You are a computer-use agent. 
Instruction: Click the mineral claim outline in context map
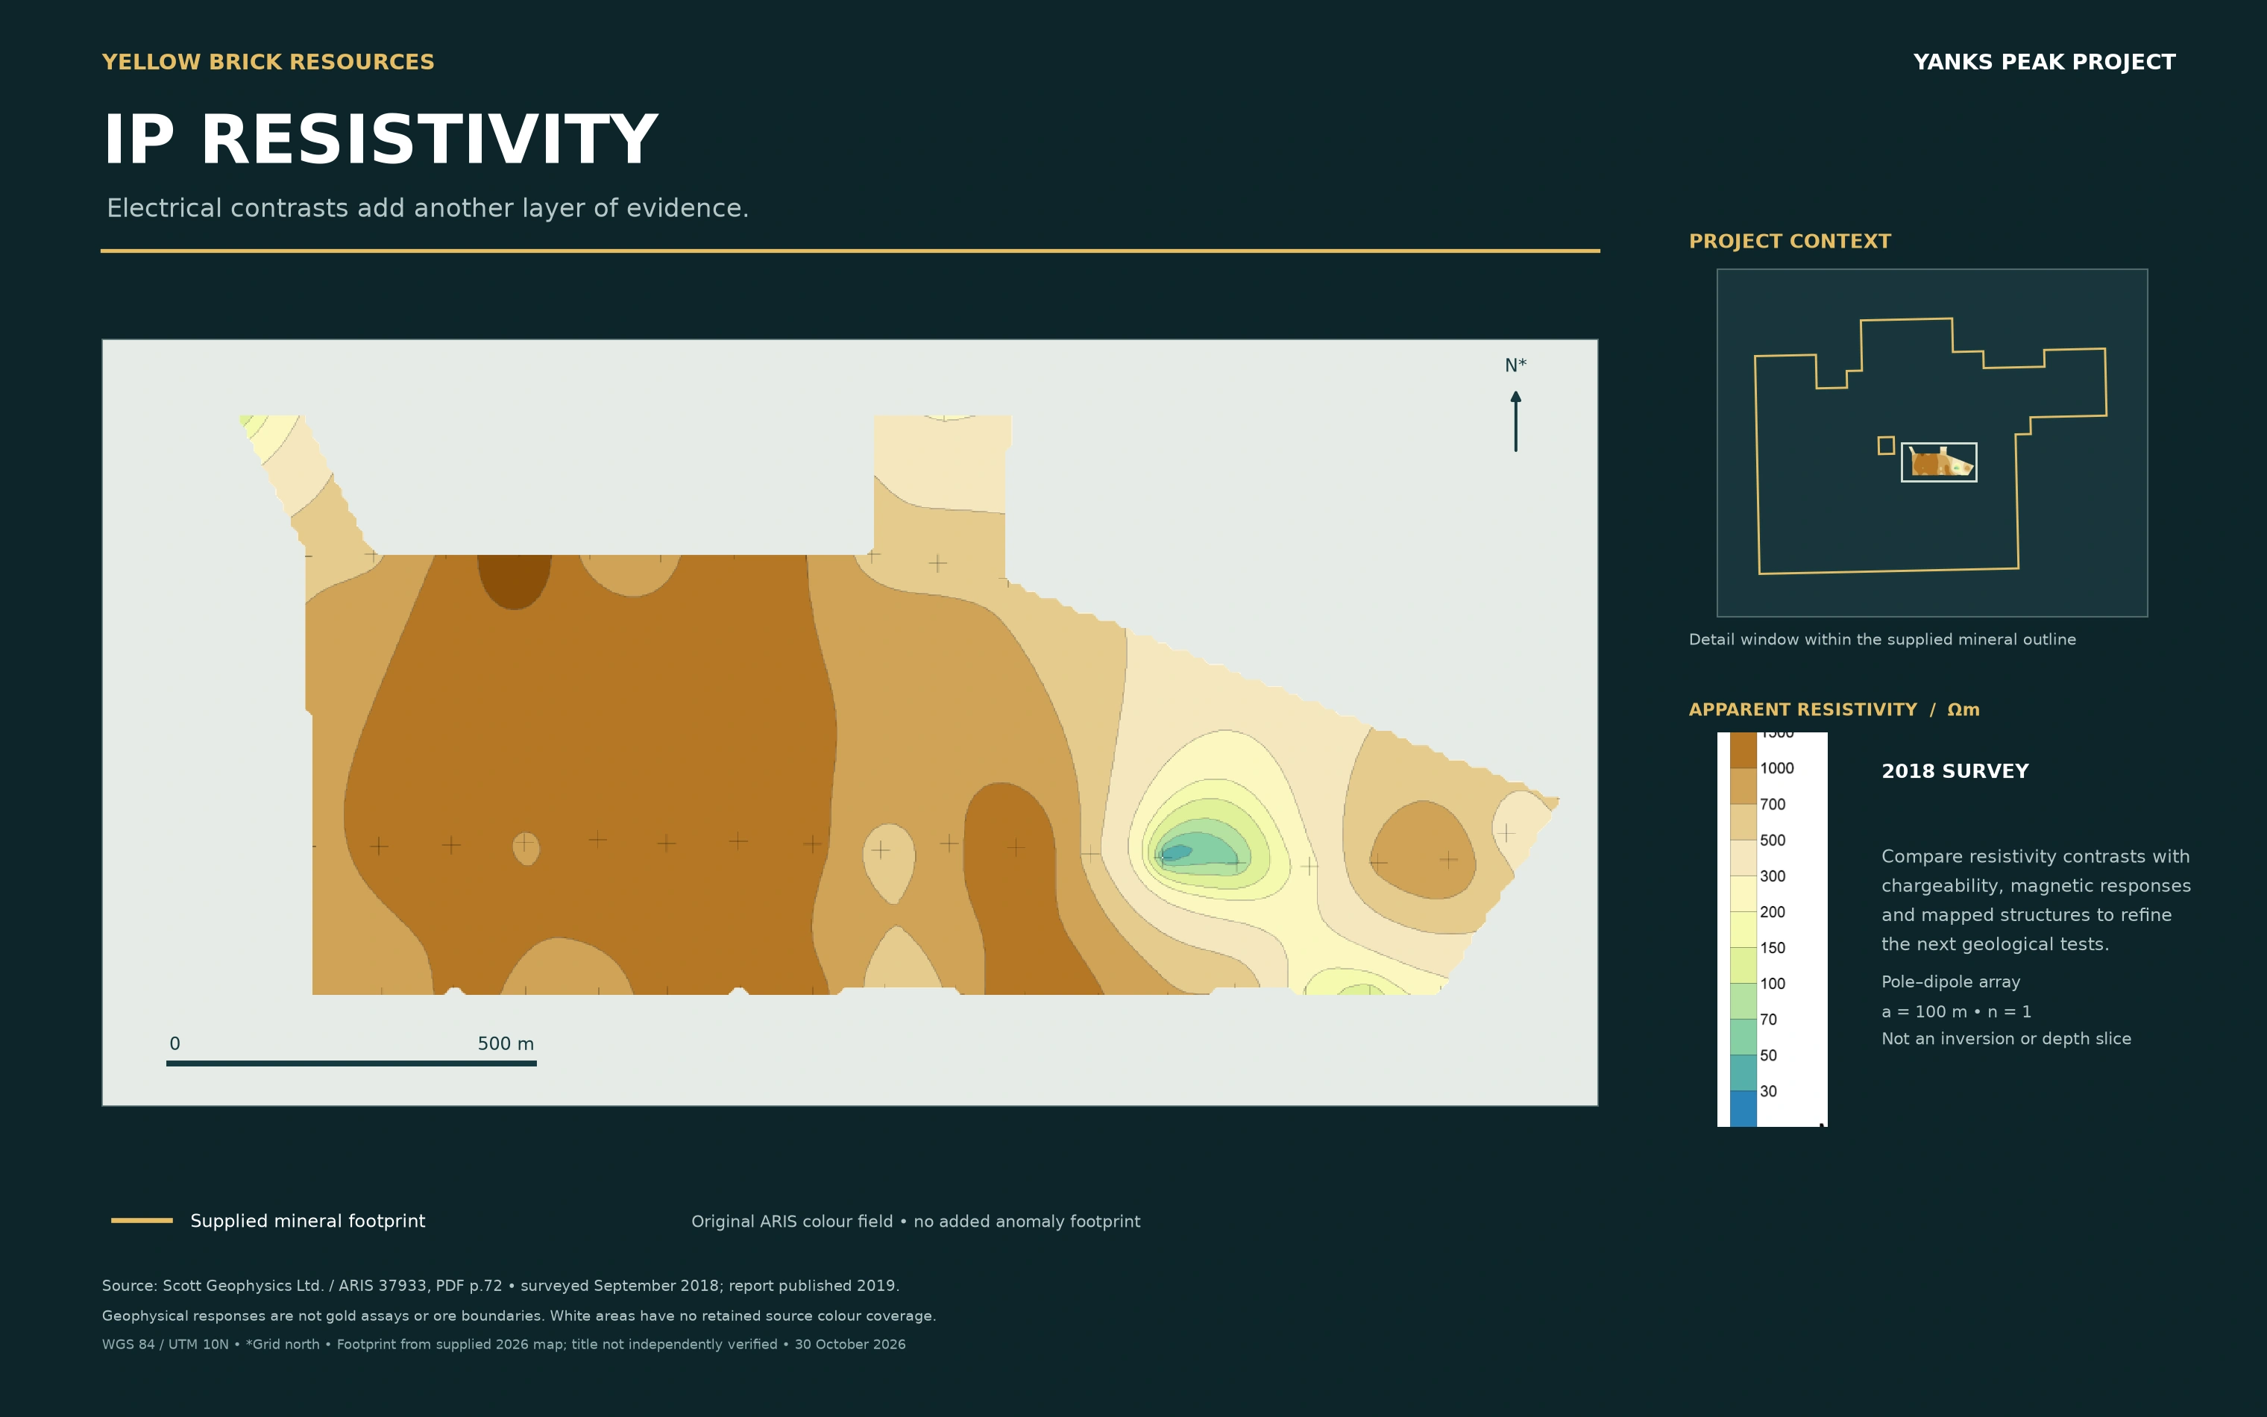click(1931, 445)
